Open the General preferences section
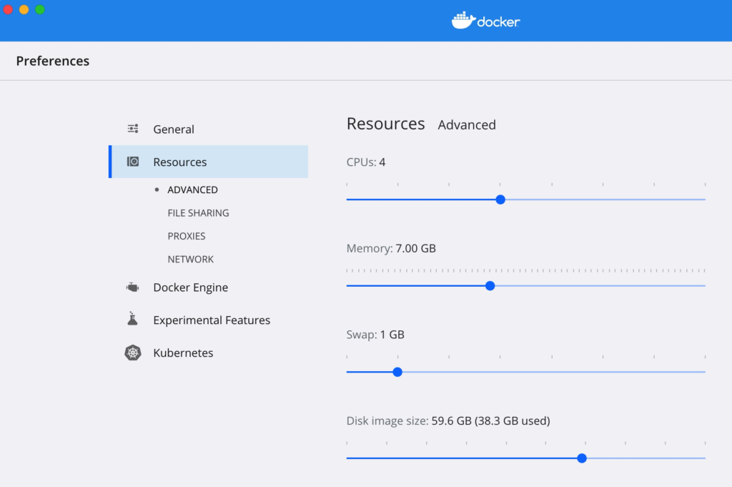This screenshot has height=487, width=732. click(x=174, y=129)
